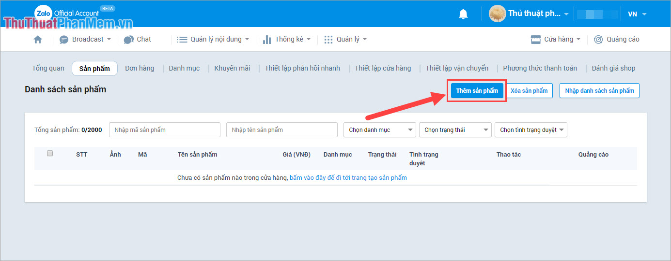Open the notification bell

click(463, 14)
